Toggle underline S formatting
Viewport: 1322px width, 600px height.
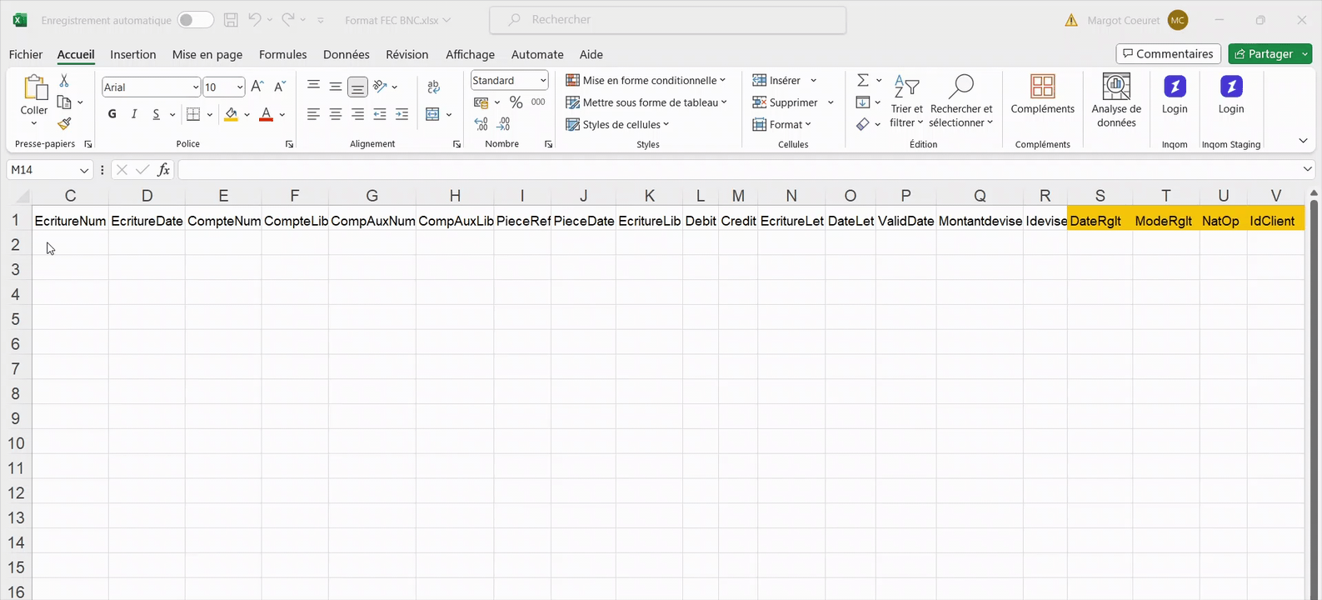156,114
